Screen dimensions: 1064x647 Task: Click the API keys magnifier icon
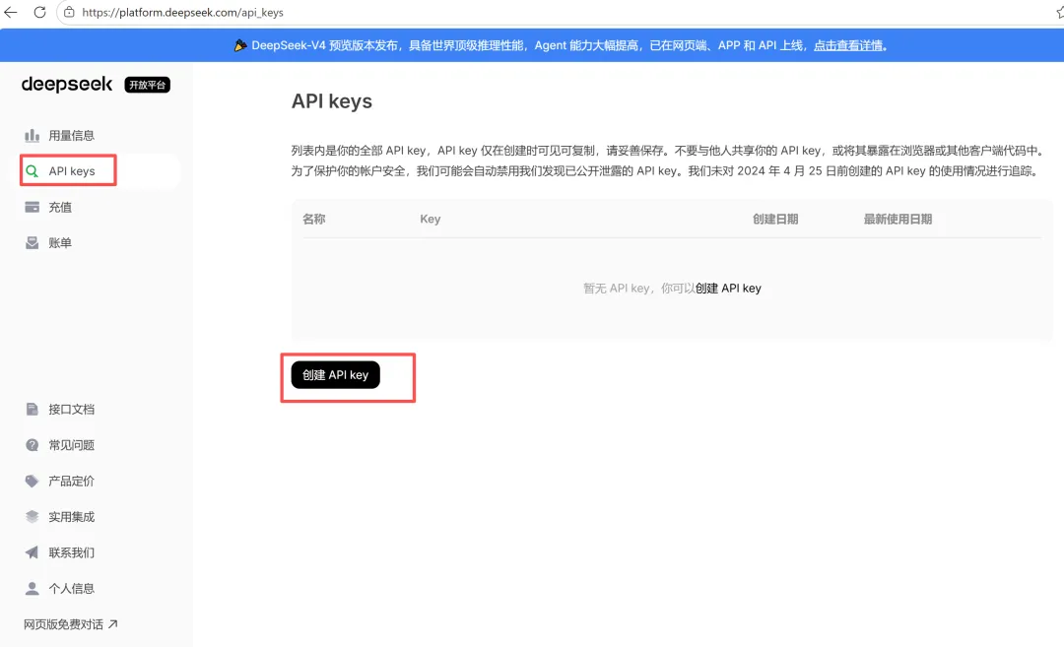tap(32, 171)
